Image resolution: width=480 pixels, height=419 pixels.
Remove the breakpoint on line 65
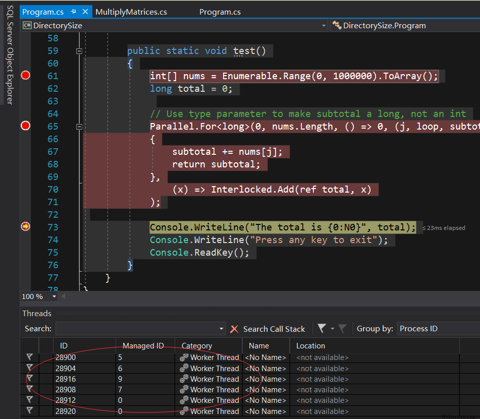25,126
